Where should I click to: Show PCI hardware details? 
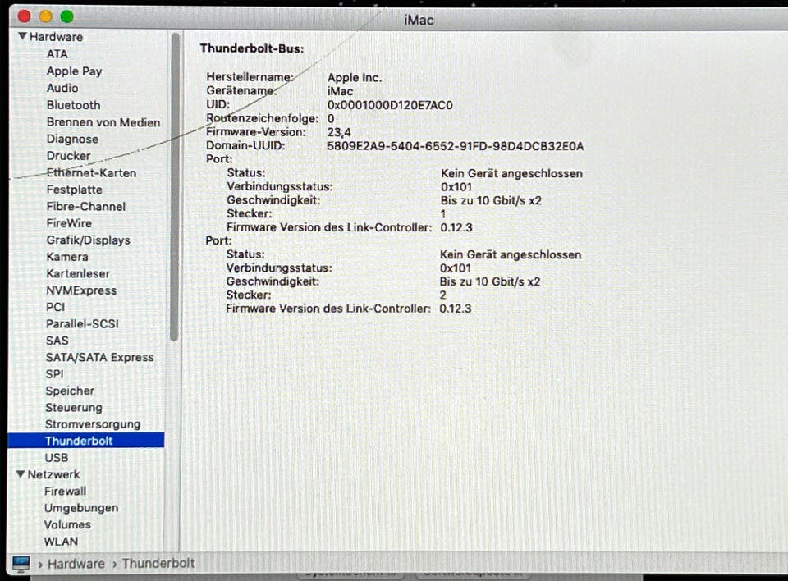pyautogui.click(x=55, y=307)
